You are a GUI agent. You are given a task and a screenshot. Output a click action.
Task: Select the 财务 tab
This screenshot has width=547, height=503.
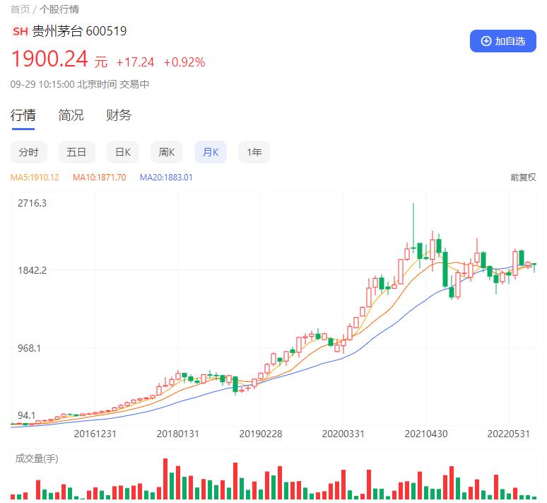(119, 115)
